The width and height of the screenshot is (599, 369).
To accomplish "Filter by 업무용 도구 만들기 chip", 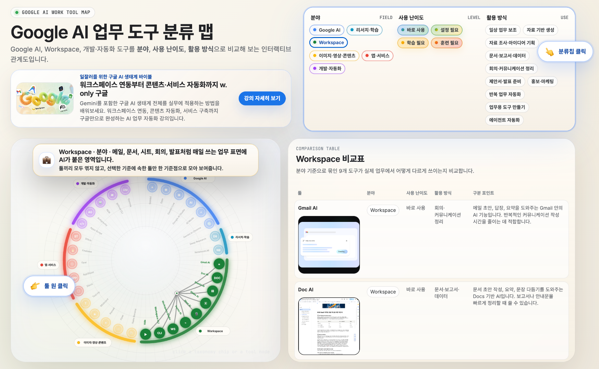I will tap(507, 107).
